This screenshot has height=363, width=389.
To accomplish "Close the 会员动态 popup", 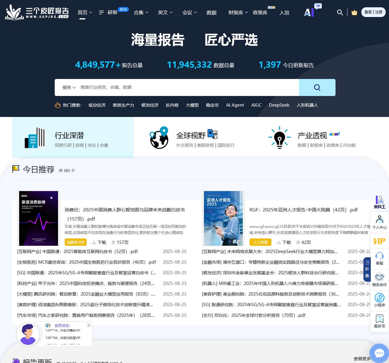I will [x=89, y=325].
